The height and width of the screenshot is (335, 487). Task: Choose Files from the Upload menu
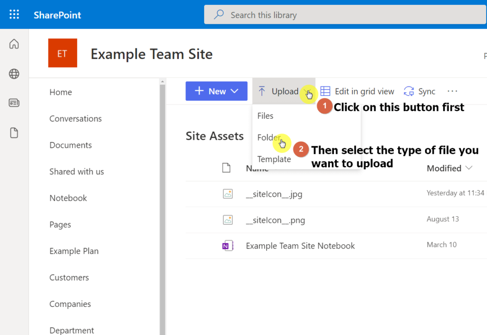click(x=265, y=115)
